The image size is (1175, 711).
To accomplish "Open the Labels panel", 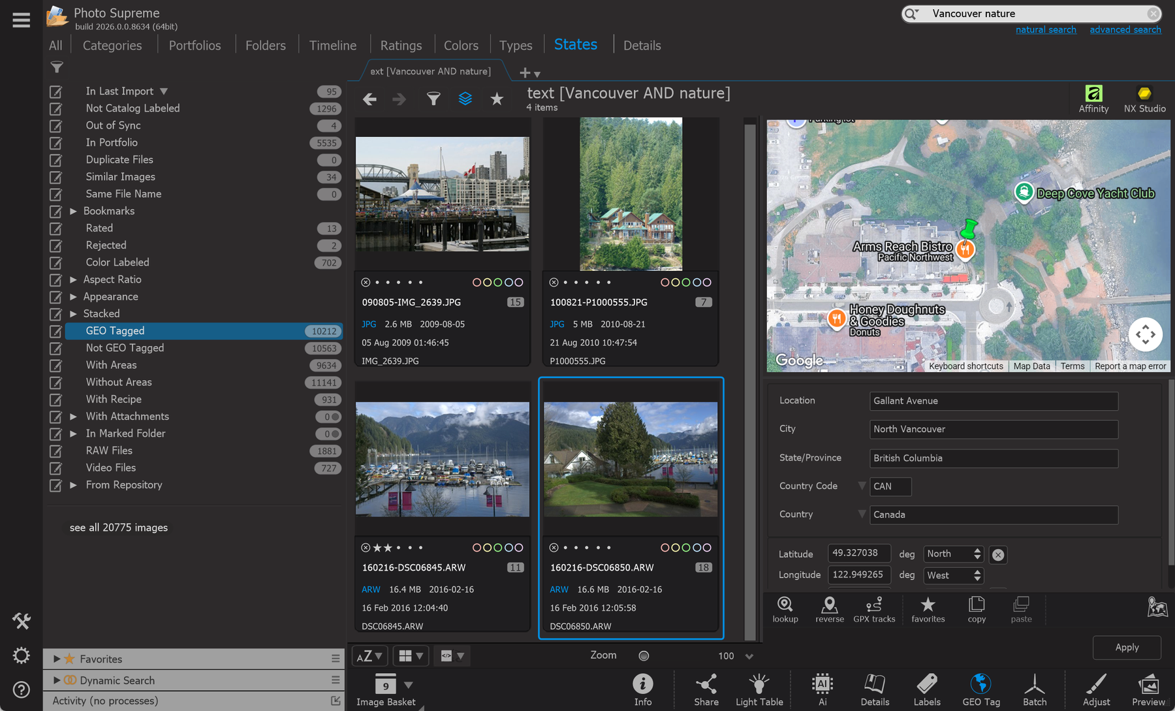I will coord(926,689).
